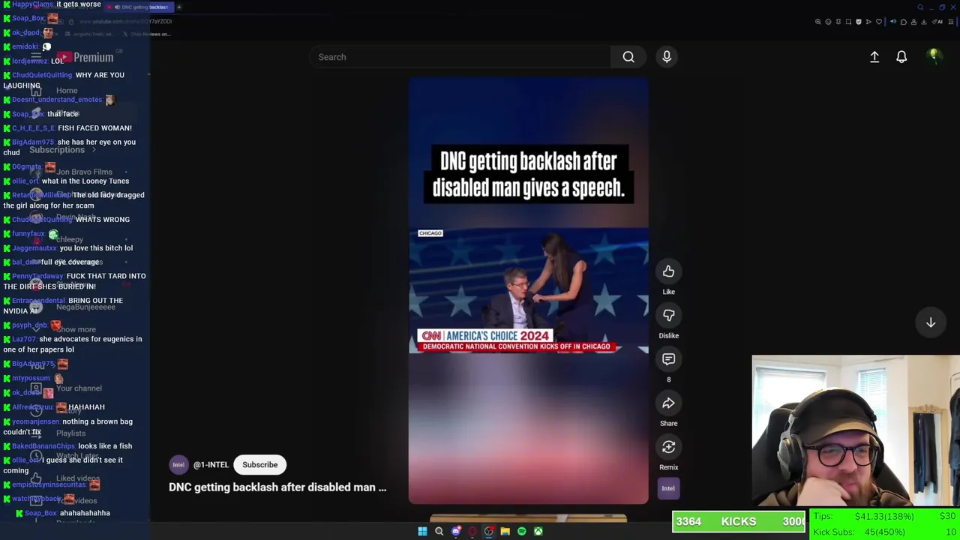This screenshot has width=960, height=540.
Task: Open Windows Start menu
Action: [422, 532]
